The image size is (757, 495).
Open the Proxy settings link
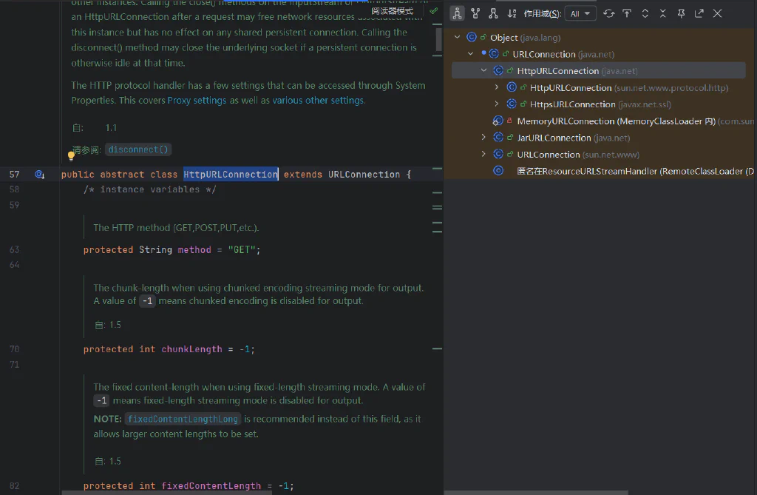click(x=197, y=101)
